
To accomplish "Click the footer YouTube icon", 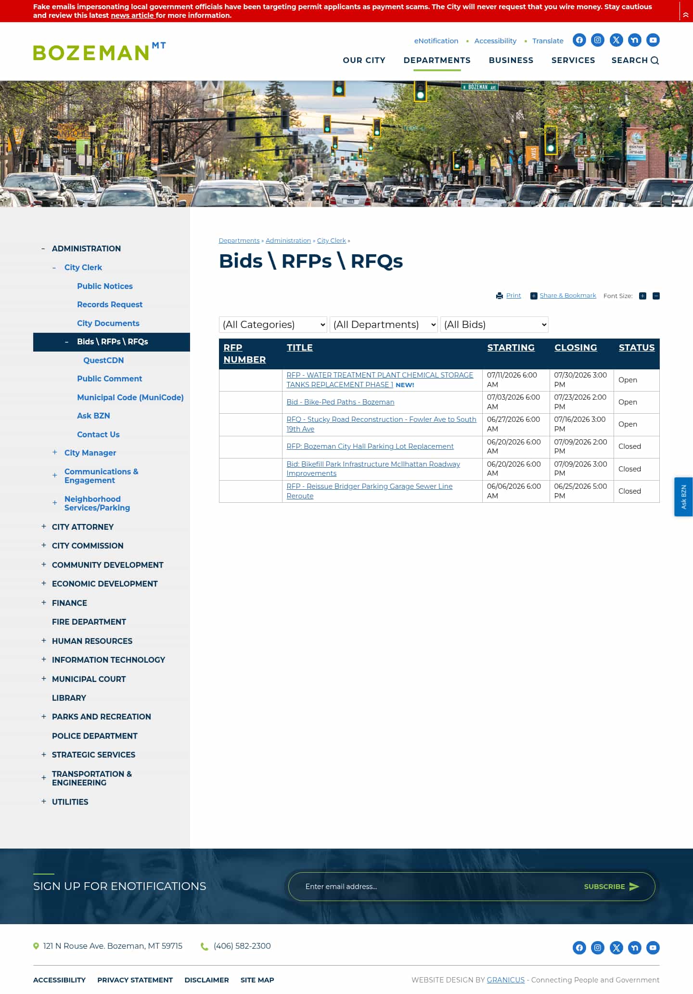I will (x=653, y=948).
